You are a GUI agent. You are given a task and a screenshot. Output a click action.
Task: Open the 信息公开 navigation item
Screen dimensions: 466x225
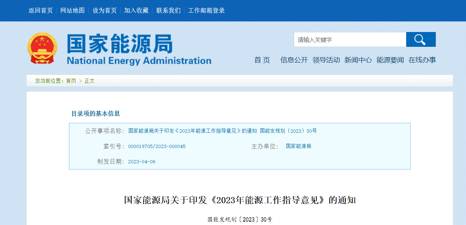[294, 60]
